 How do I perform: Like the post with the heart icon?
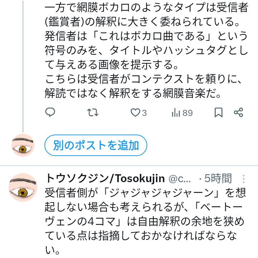(135, 113)
